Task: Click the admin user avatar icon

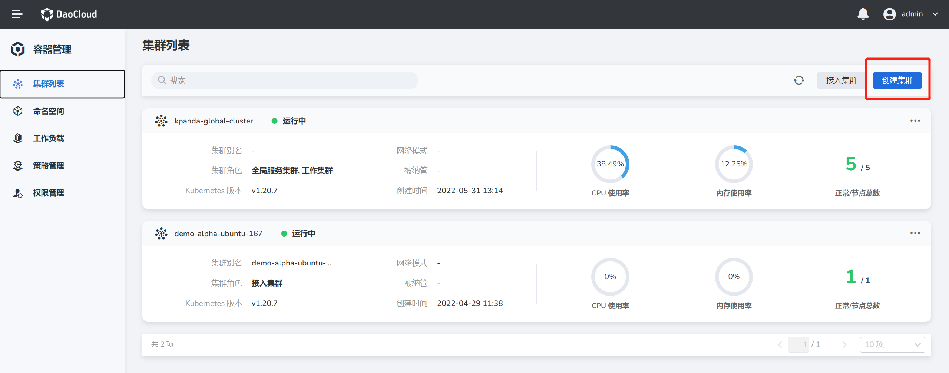Action: (x=889, y=14)
